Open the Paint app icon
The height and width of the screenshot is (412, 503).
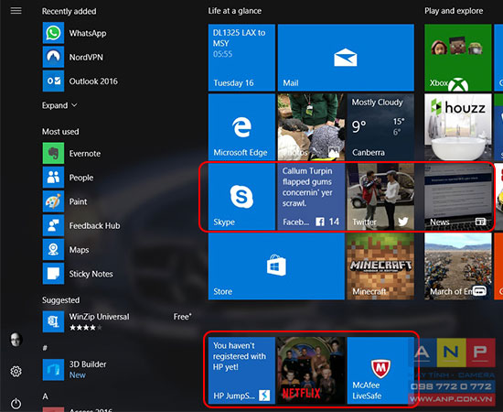53,201
